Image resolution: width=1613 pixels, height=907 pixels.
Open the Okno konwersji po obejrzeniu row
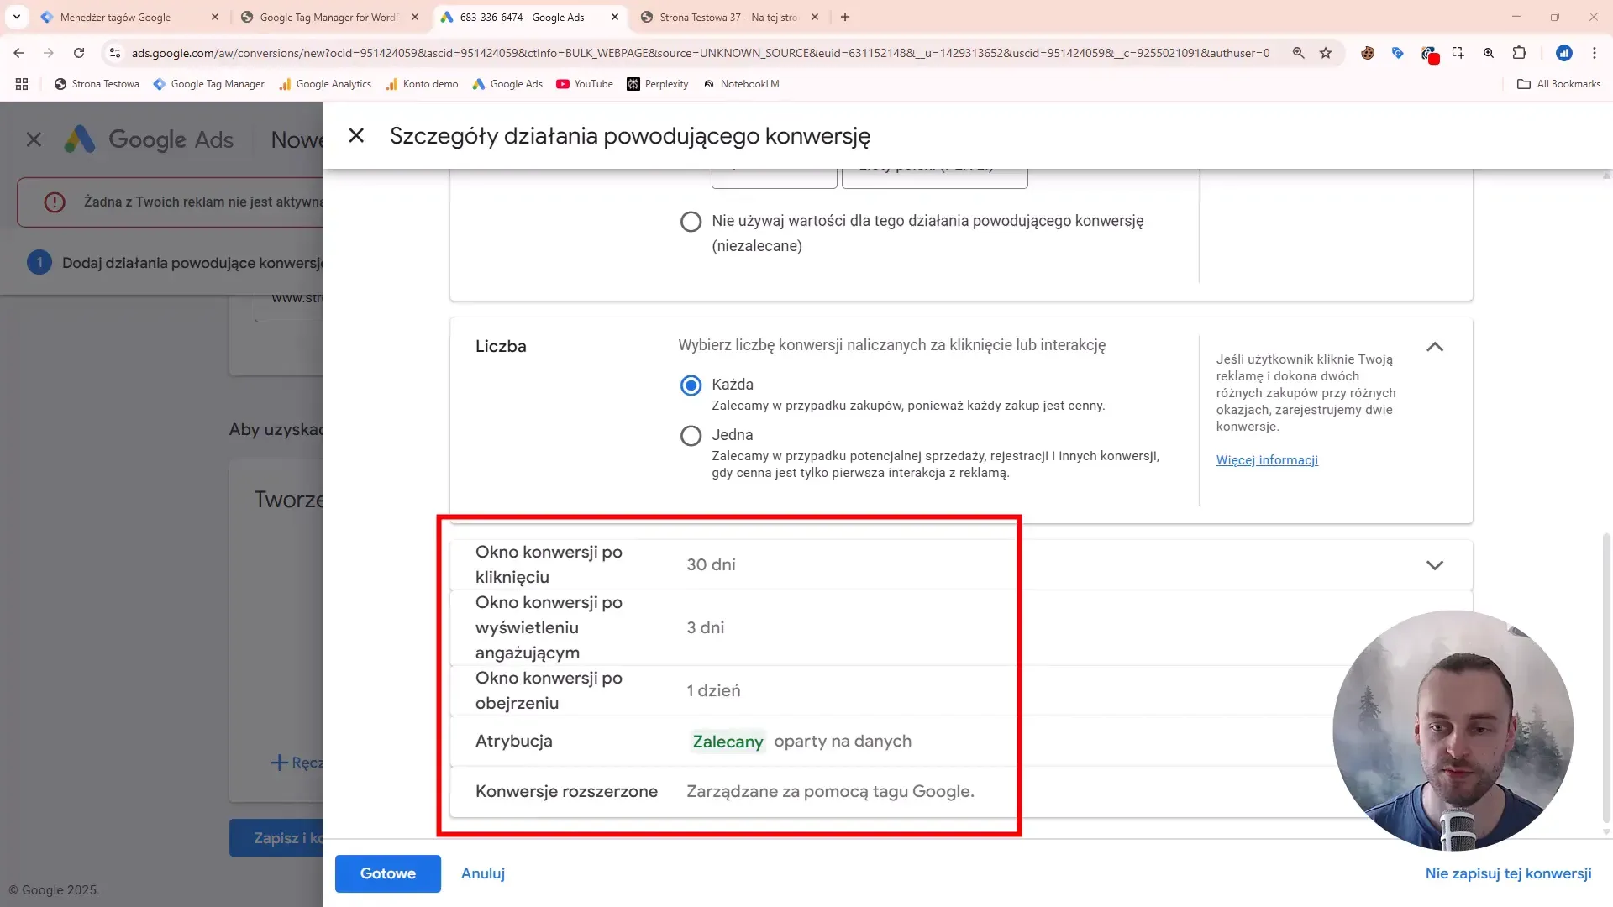pos(960,691)
